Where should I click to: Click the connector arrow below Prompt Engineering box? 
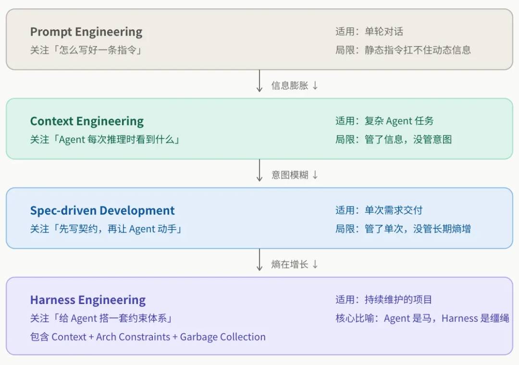pyautogui.click(x=259, y=81)
